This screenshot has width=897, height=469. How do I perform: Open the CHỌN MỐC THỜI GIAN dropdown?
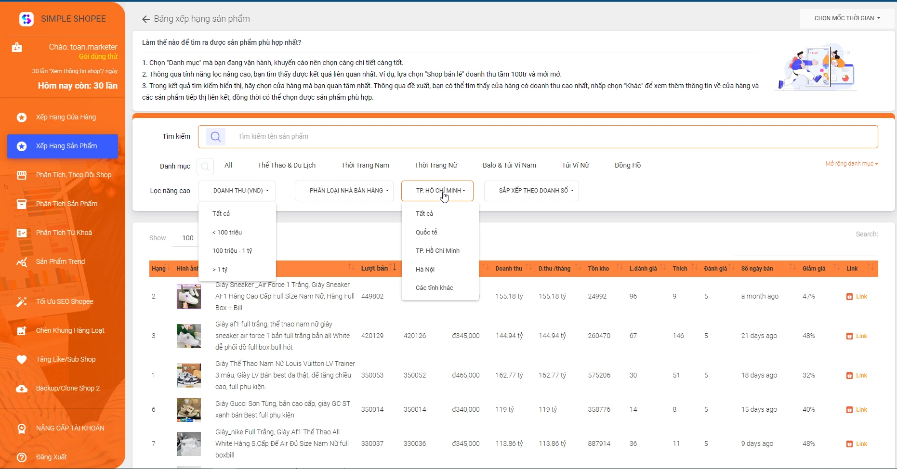847,18
